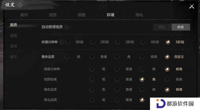The image size is (200, 110).
Task: Click info icon next to 纹理分辨率
Action: click(x=61, y=42)
